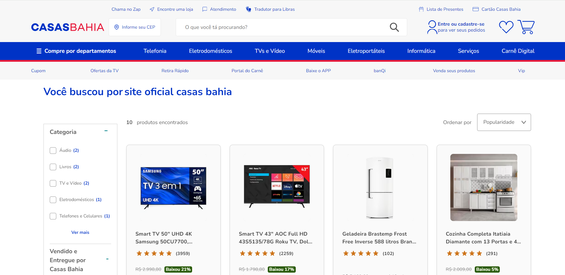The height and width of the screenshot is (275, 565).
Task: Collapse the Categoria filter section
Action: (x=106, y=131)
